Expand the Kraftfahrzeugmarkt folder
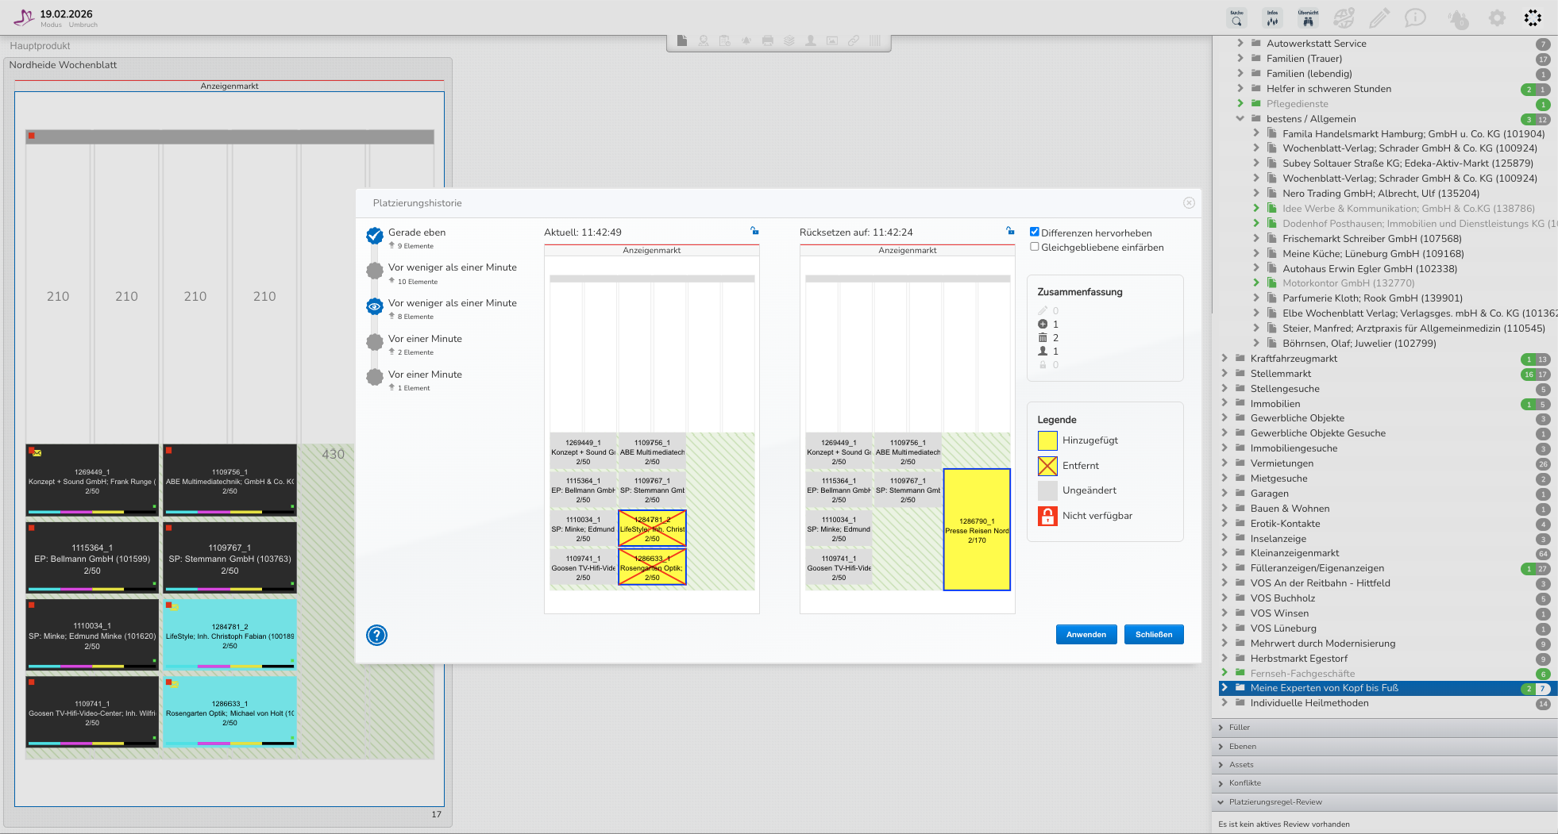 coord(1224,359)
